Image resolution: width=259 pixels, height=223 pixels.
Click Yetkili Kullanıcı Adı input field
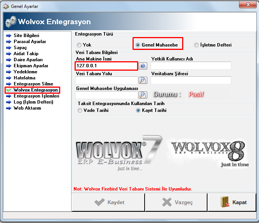(191, 66)
